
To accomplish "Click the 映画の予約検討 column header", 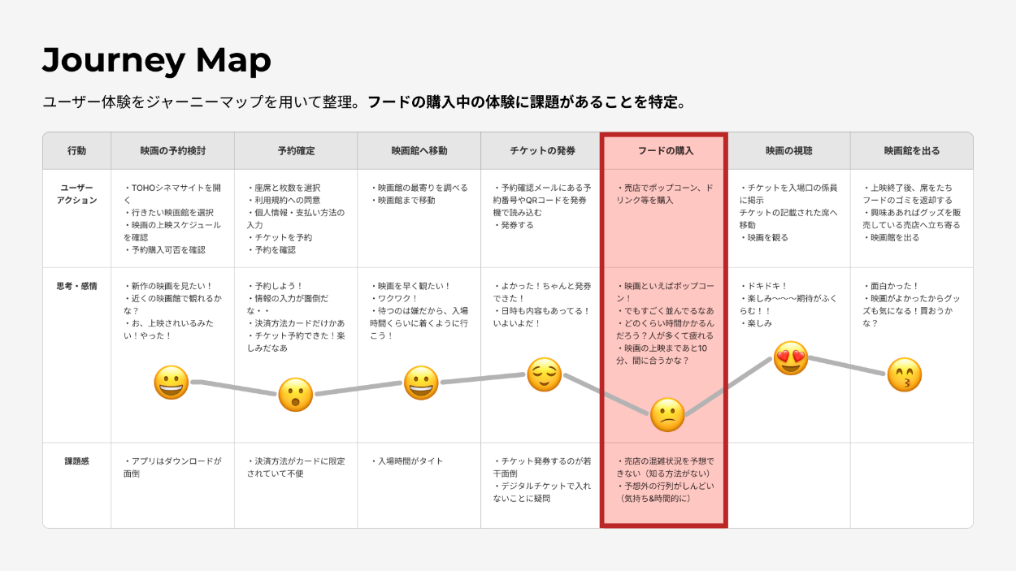I will (172, 151).
